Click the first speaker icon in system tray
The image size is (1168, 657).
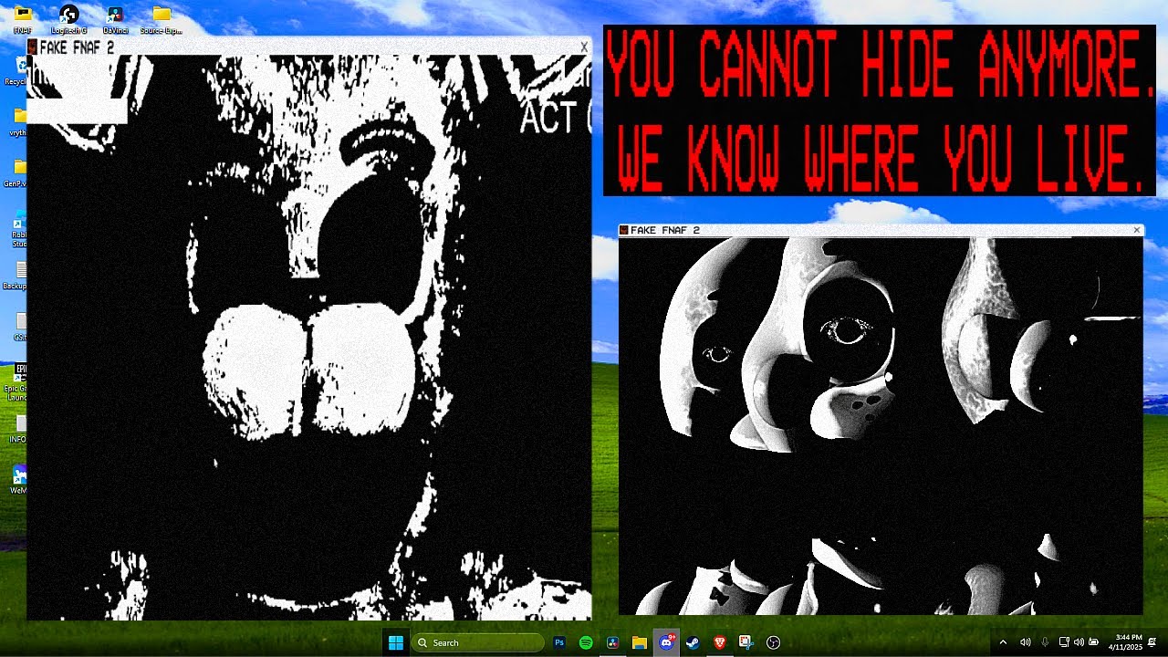click(1025, 642)
